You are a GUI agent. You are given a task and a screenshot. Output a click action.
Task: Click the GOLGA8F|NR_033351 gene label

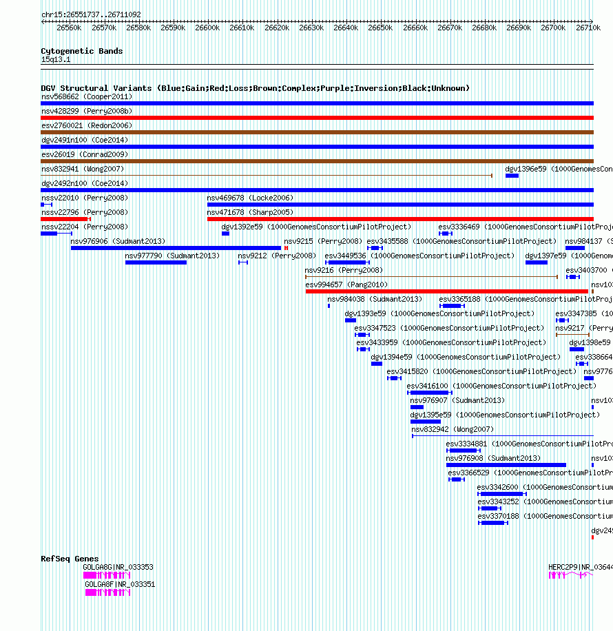(120, 585)
